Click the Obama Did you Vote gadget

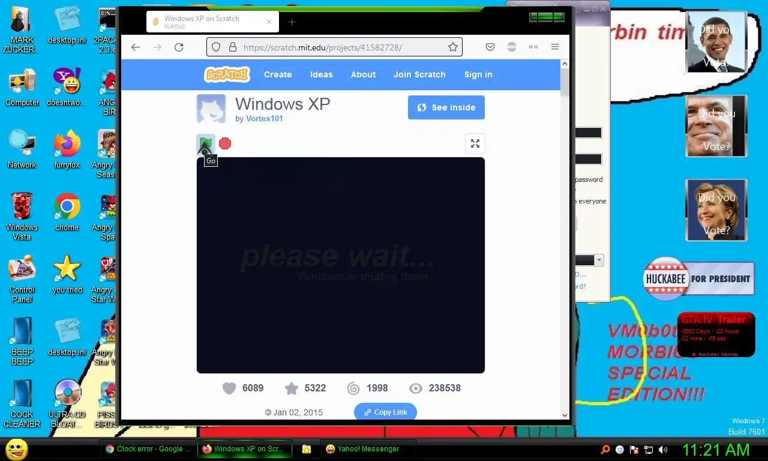click(x=716, y=43)
